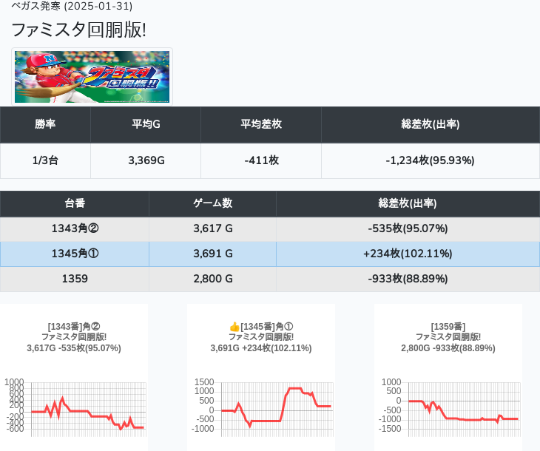540x451 pixels.
Task: Click the 総差枚(出率) header in the machine table
Action: (407, 203)
